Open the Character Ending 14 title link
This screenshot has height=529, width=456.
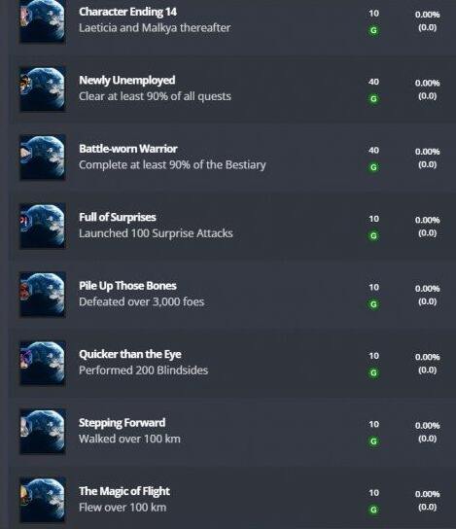[x=127, y=12]
